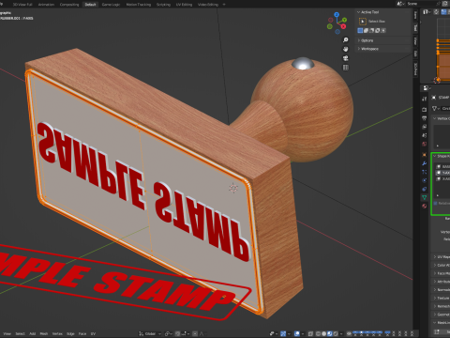Toggle X-ray in the viewport header
The width and height of the screenshot is (450, 338).
[310, 333]
